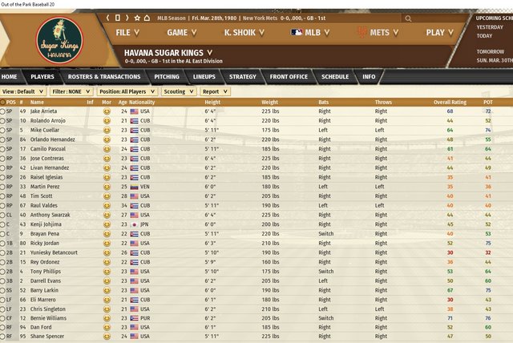The height and width of the screenshot is (343, 513).
Task: Click Mike Cuellar's morale smiley icon
Action: (107, 131)
